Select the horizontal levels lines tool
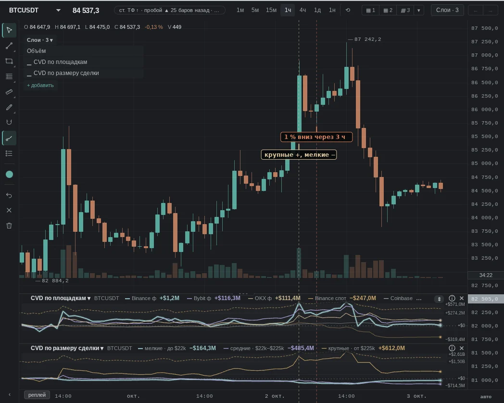This screenshot has height=403, width=504. [9, 76]
